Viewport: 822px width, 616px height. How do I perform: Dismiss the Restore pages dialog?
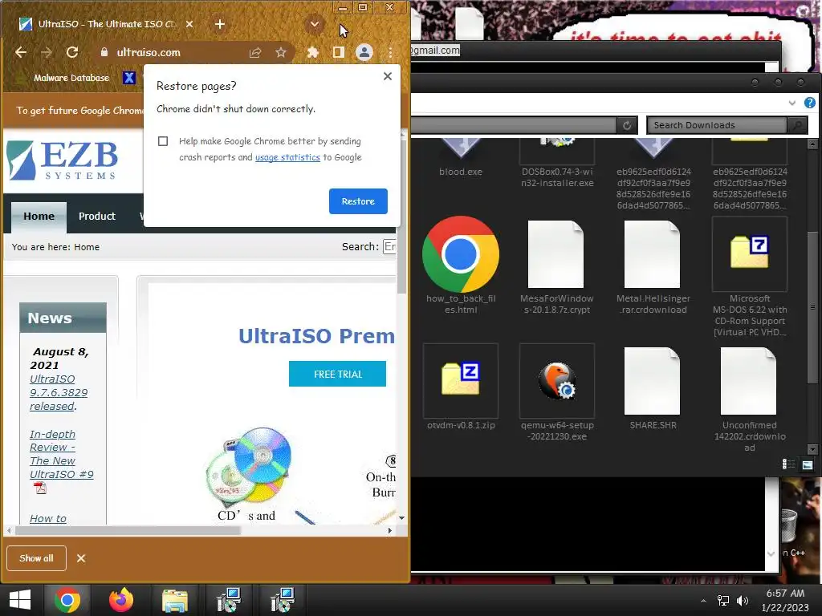(388, 76)
